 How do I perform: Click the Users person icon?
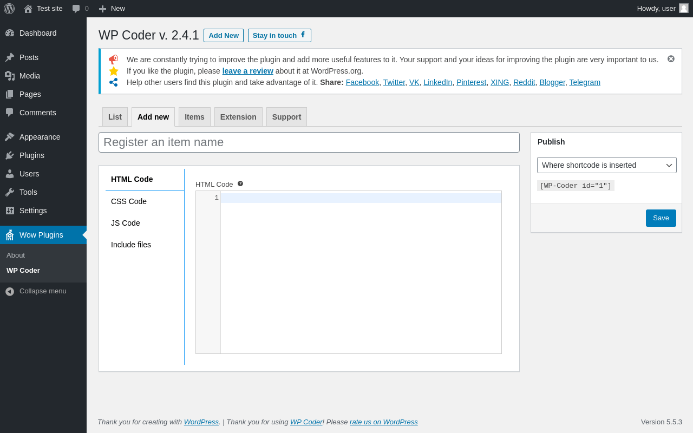click(x=10, y=174)
